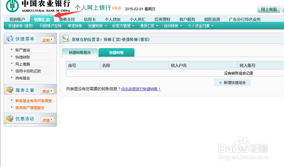Click the 转入户名 column header

click(x=203, y=65)
